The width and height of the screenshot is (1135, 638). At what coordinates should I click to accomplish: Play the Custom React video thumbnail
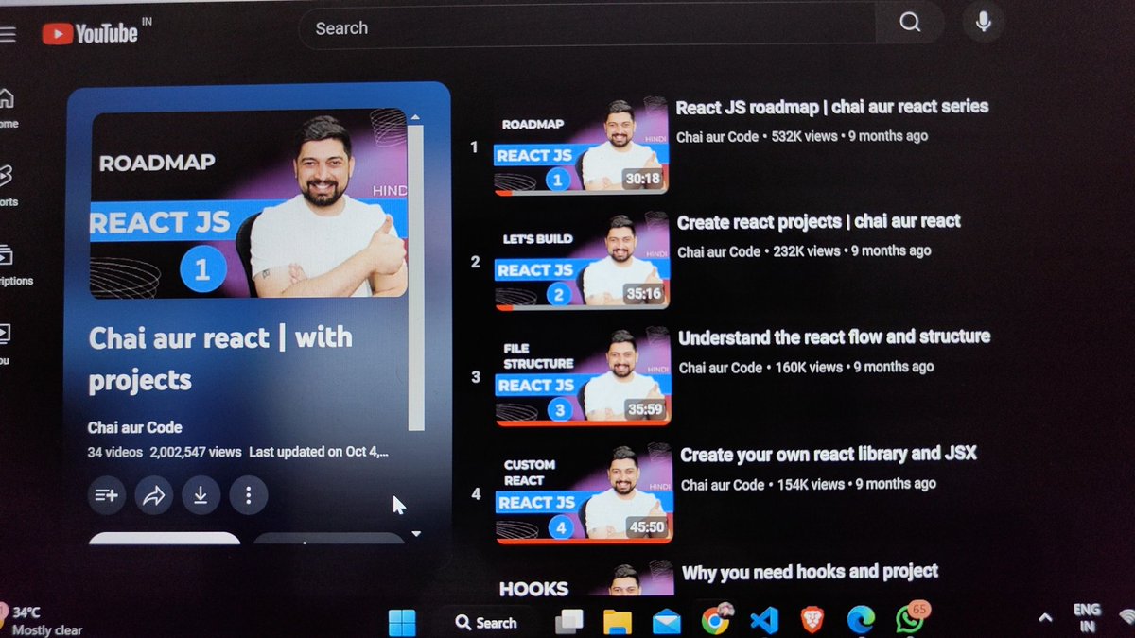click(584, 494)
